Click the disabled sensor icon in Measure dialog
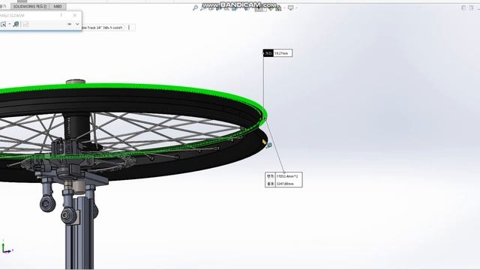Screen dimensions: 480x270 (26, 24)
